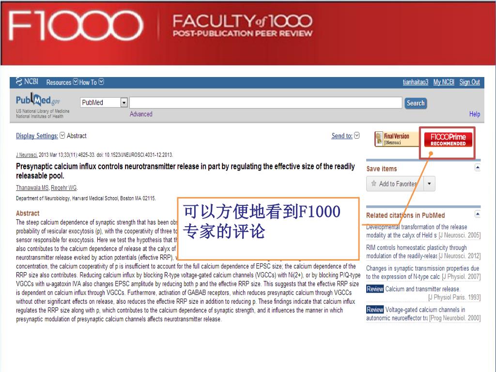Click the Send to link
The image size is (496, 372).
[x=342, y=136]
